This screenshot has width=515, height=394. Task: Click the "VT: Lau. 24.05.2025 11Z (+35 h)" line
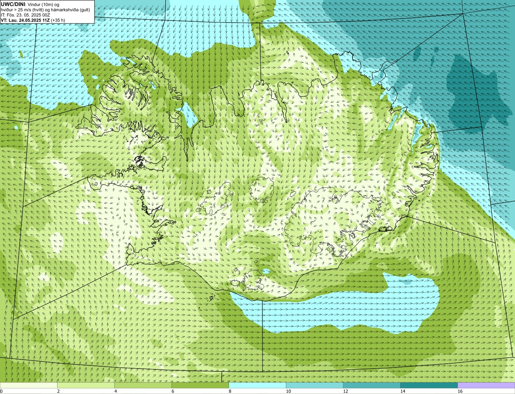coord(33,20)
